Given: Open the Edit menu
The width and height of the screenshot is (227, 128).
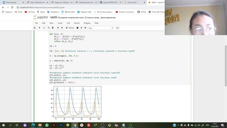Looking at the screenshot, I should pyautogui.click(x=44, y=23).
